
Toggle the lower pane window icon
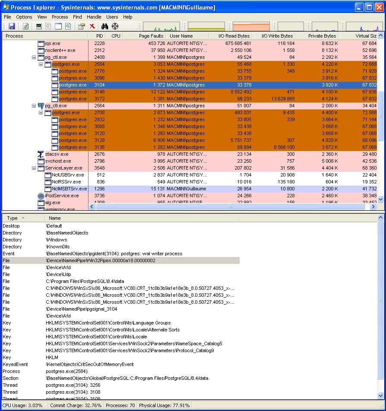click(x=58, y=26)
